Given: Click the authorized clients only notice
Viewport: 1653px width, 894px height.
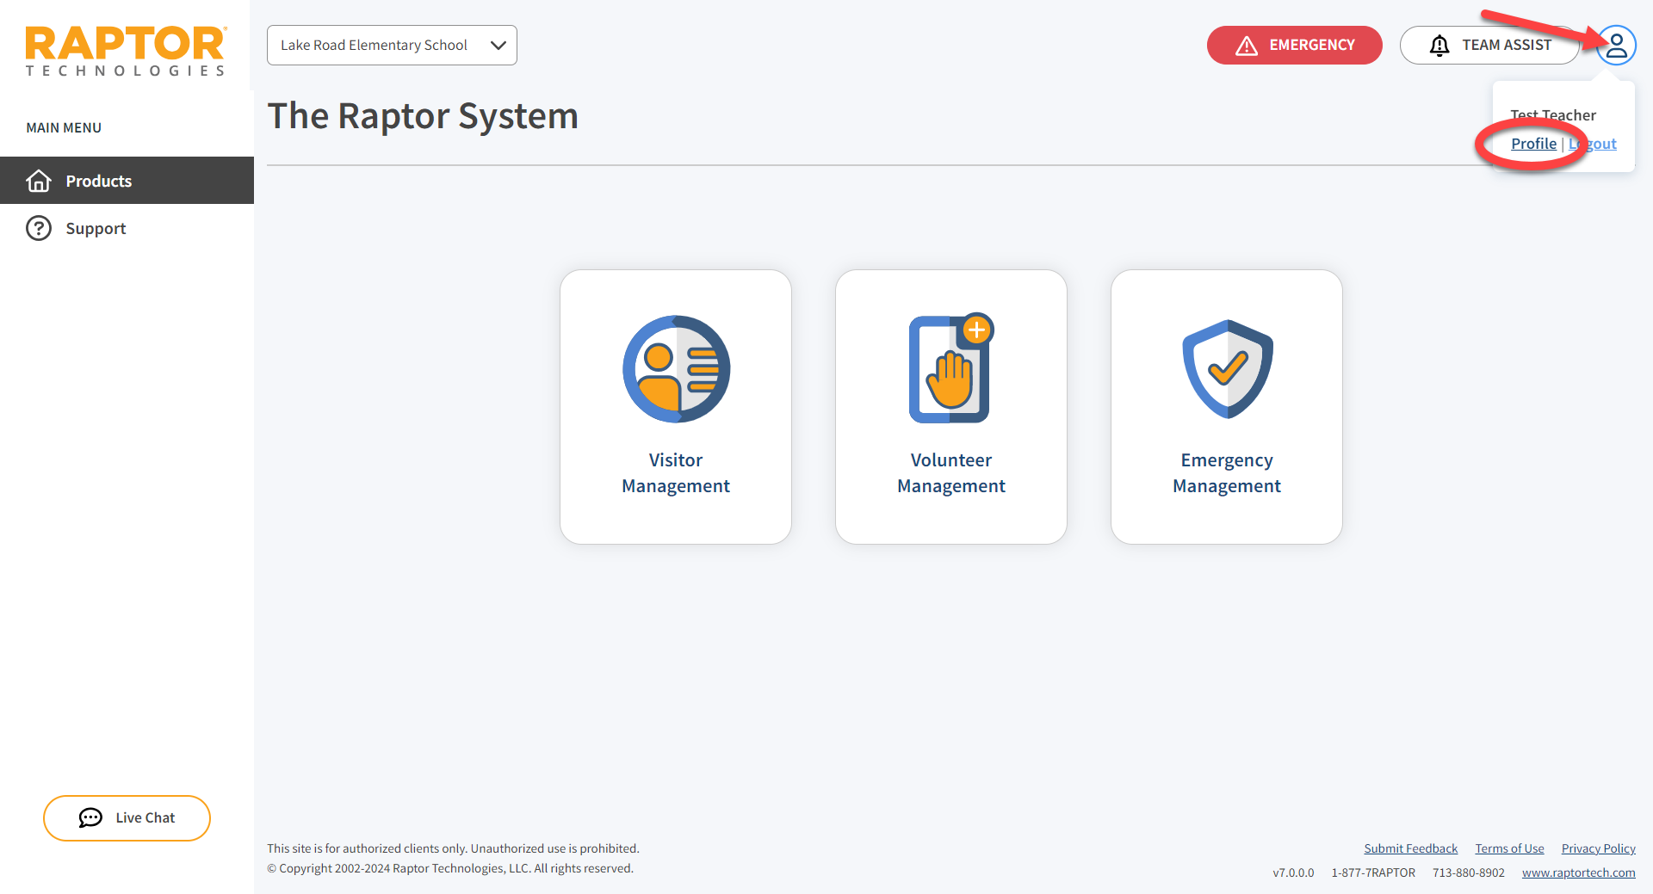Looking at the screenshot, I should [453, 848].
